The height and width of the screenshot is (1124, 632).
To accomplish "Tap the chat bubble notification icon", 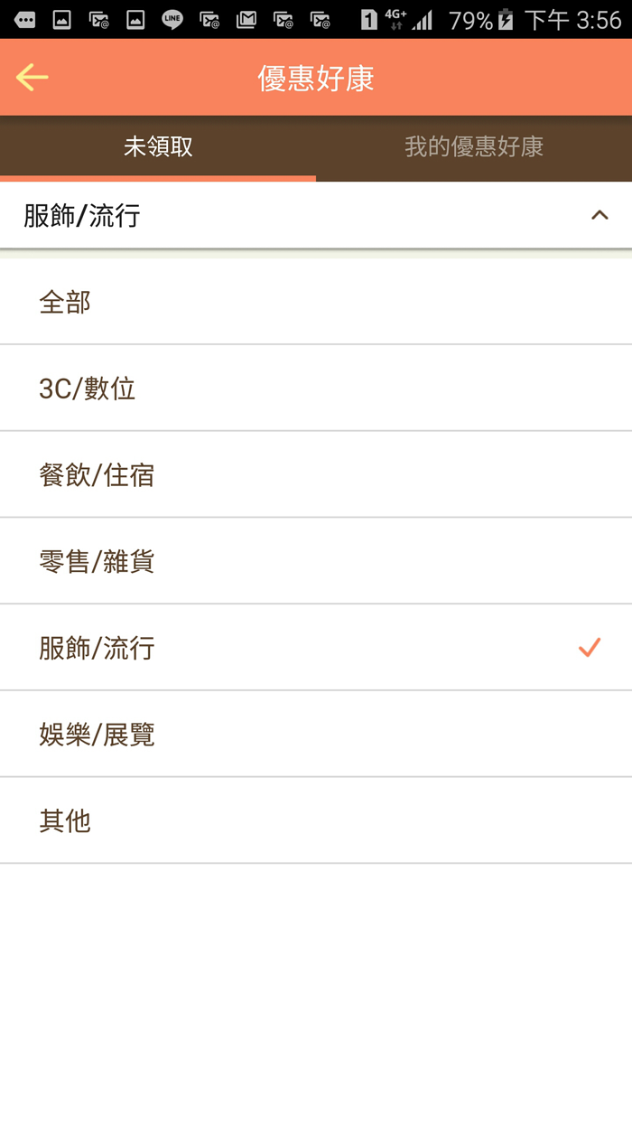I will pos(25,19).
